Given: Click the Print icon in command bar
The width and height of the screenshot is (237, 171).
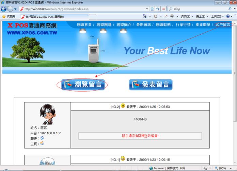Looking at the screenshot, I should (x=172, y=16).
